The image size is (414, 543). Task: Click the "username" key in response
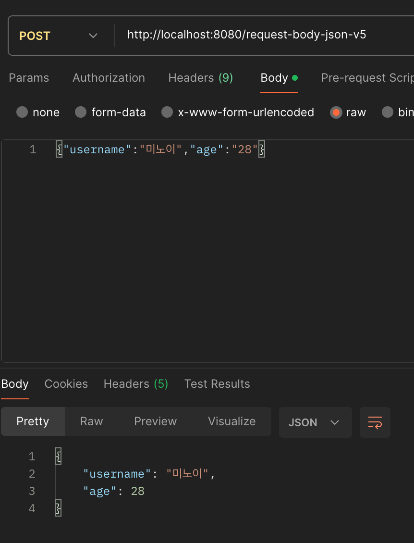pos(117,474)
